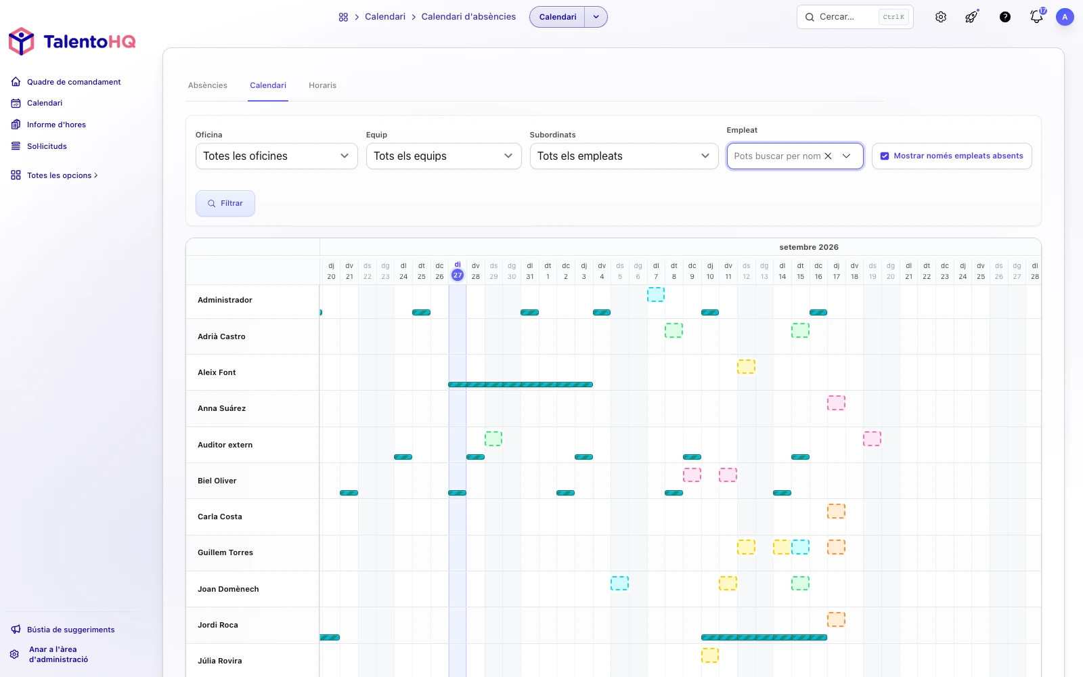Click Júlia Rovira's yellow dashed absence box
The image size is (1083, 677).
click(x=710, y=655)
